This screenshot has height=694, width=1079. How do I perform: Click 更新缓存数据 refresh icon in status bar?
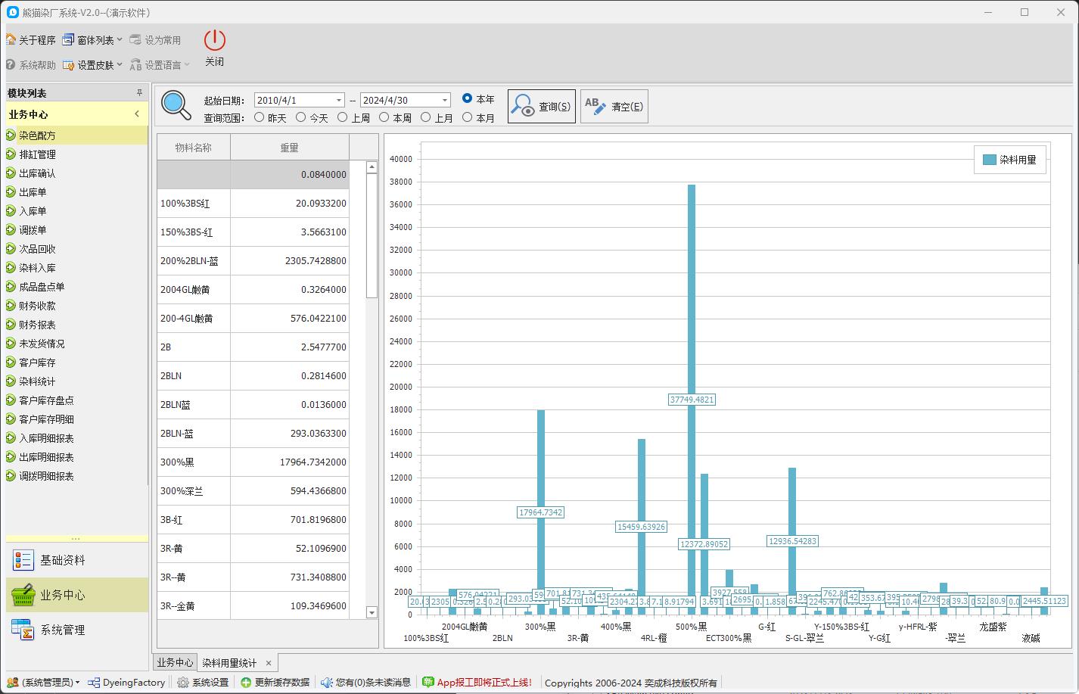click(x=247, y=682)
